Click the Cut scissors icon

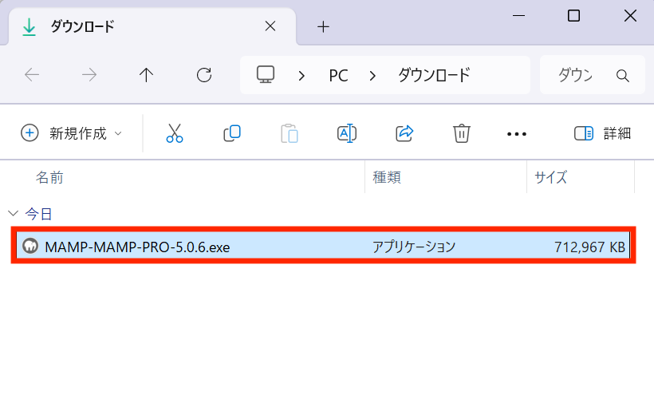click(x=175, y=133)
